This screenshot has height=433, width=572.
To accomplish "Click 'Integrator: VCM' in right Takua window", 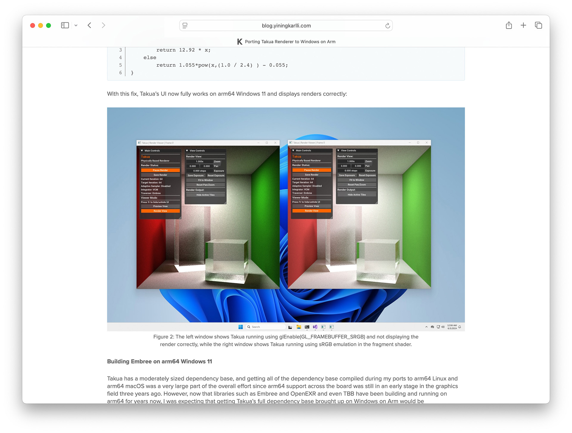I will (301, 189).
